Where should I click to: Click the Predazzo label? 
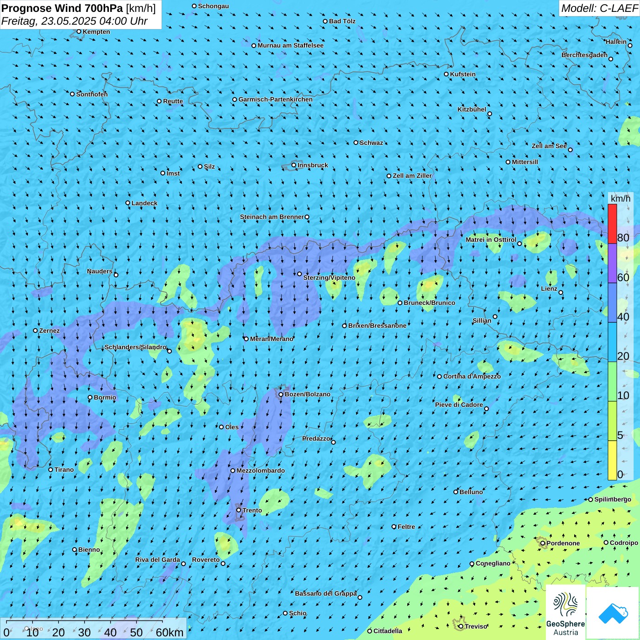click(x=316, y=438)
